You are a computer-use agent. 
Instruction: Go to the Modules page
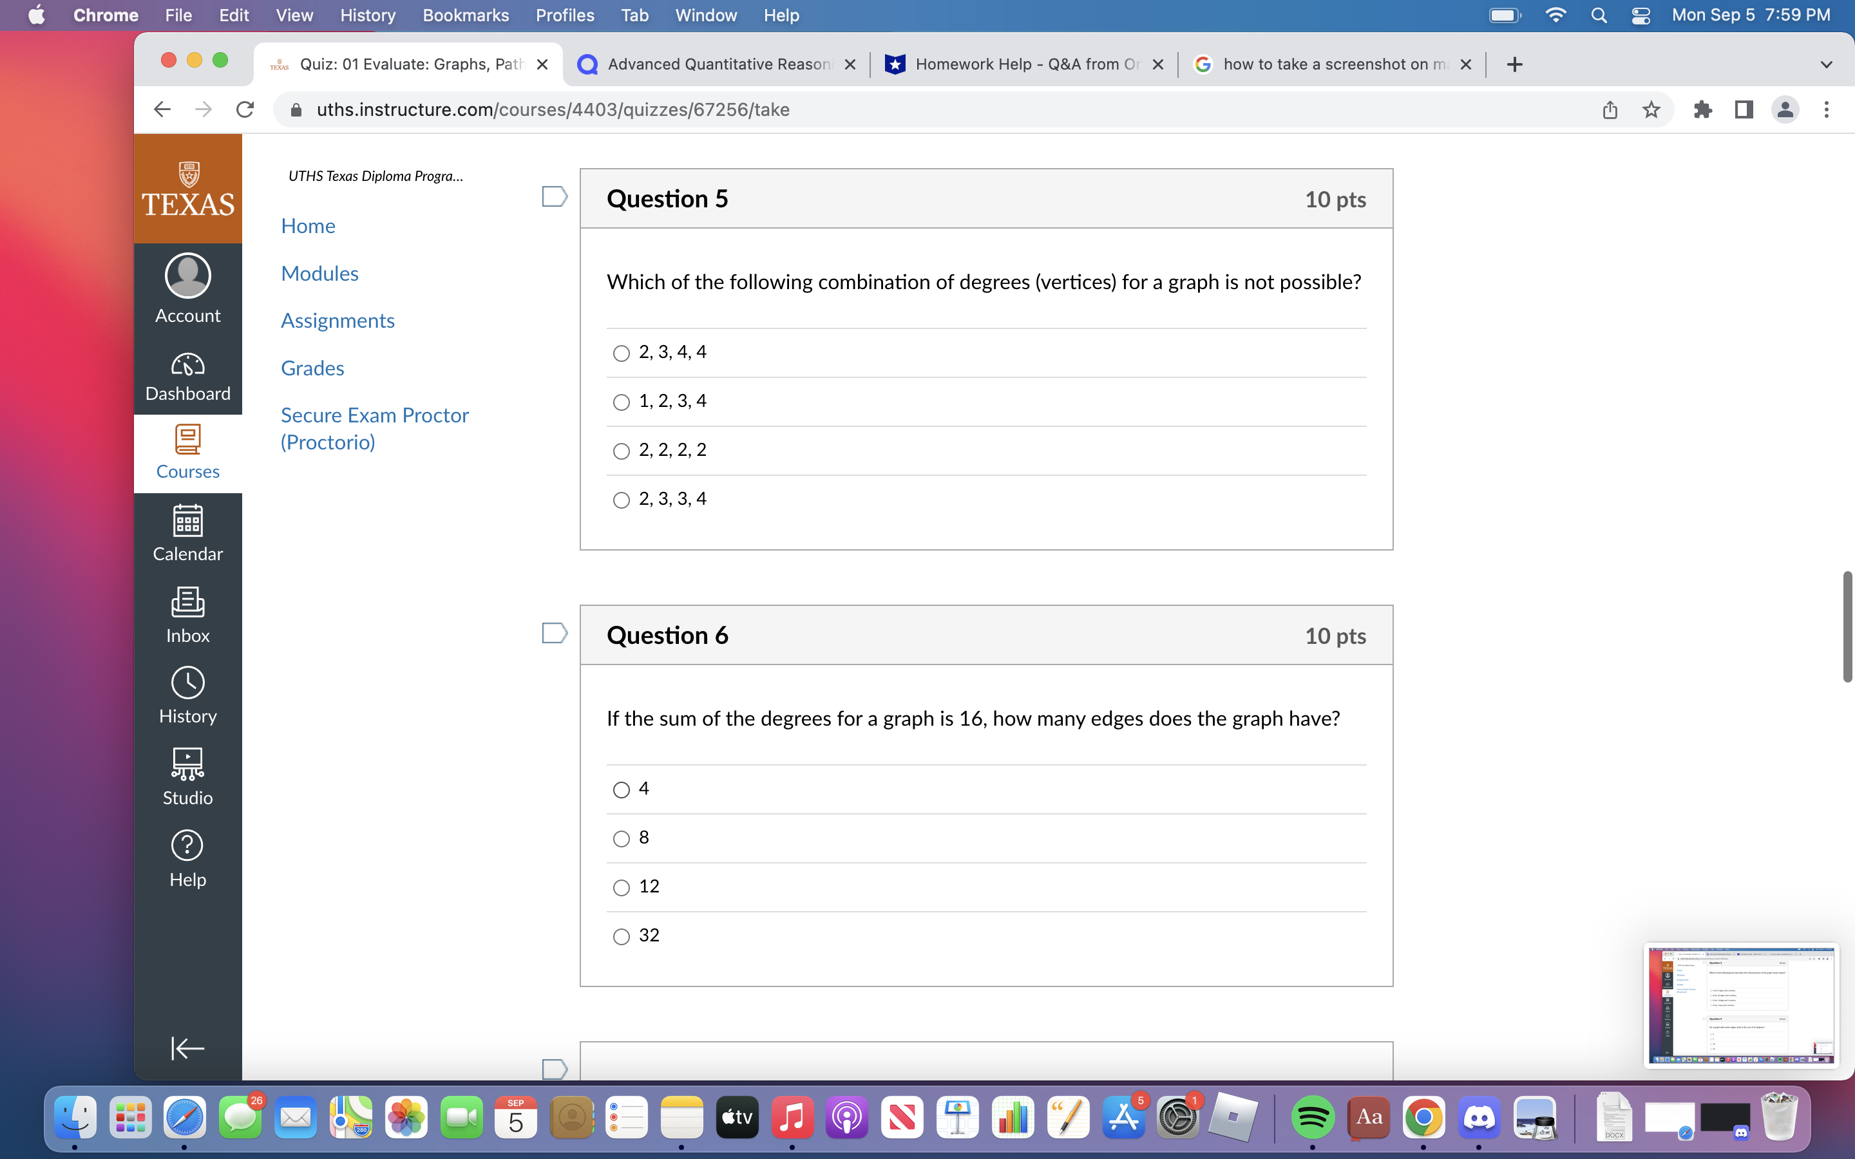pyautogui.click(x=319, y=273)
